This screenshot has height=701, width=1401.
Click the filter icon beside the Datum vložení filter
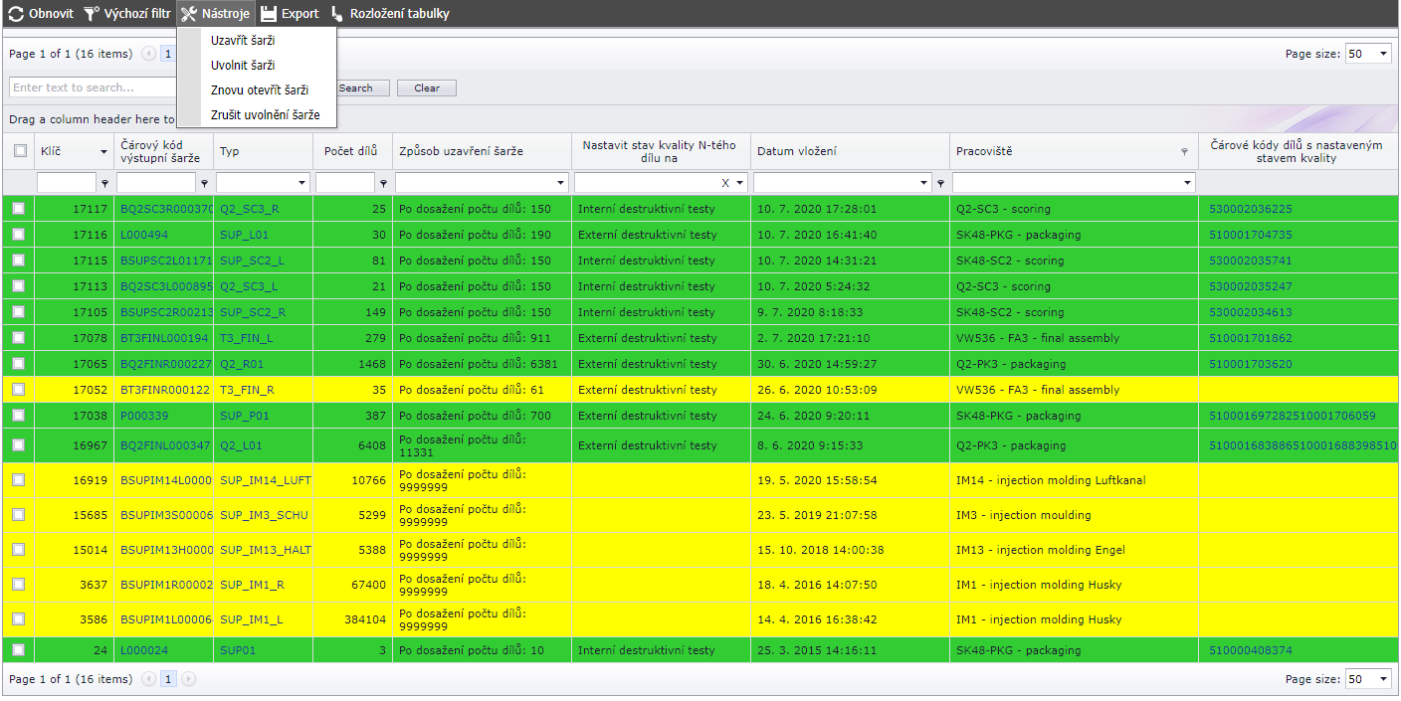[940, 183]
